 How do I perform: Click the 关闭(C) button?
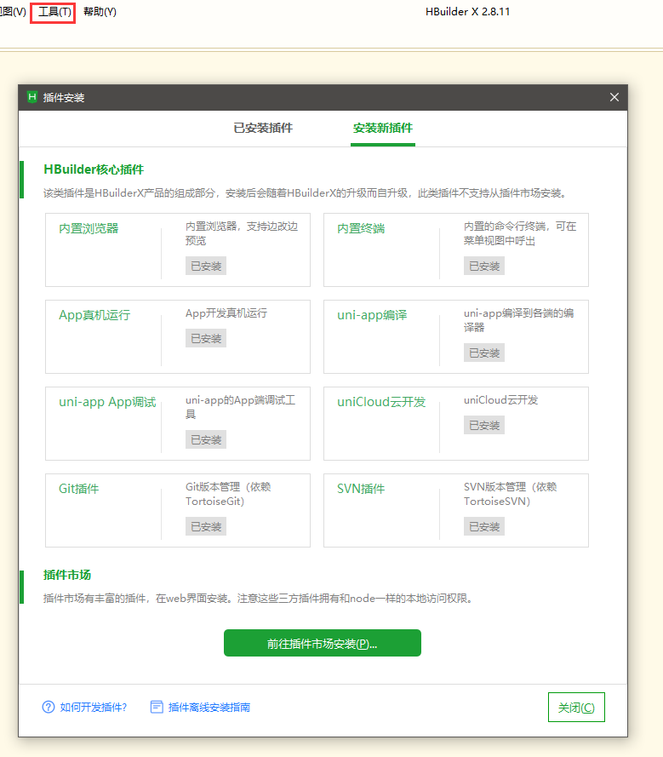(x=576, y=708)
